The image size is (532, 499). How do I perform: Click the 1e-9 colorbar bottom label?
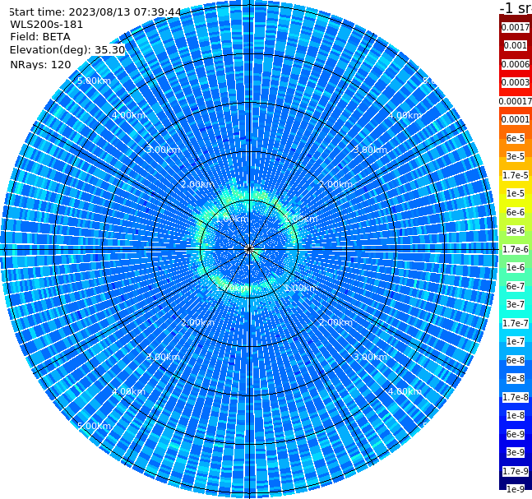coord(516,489)
